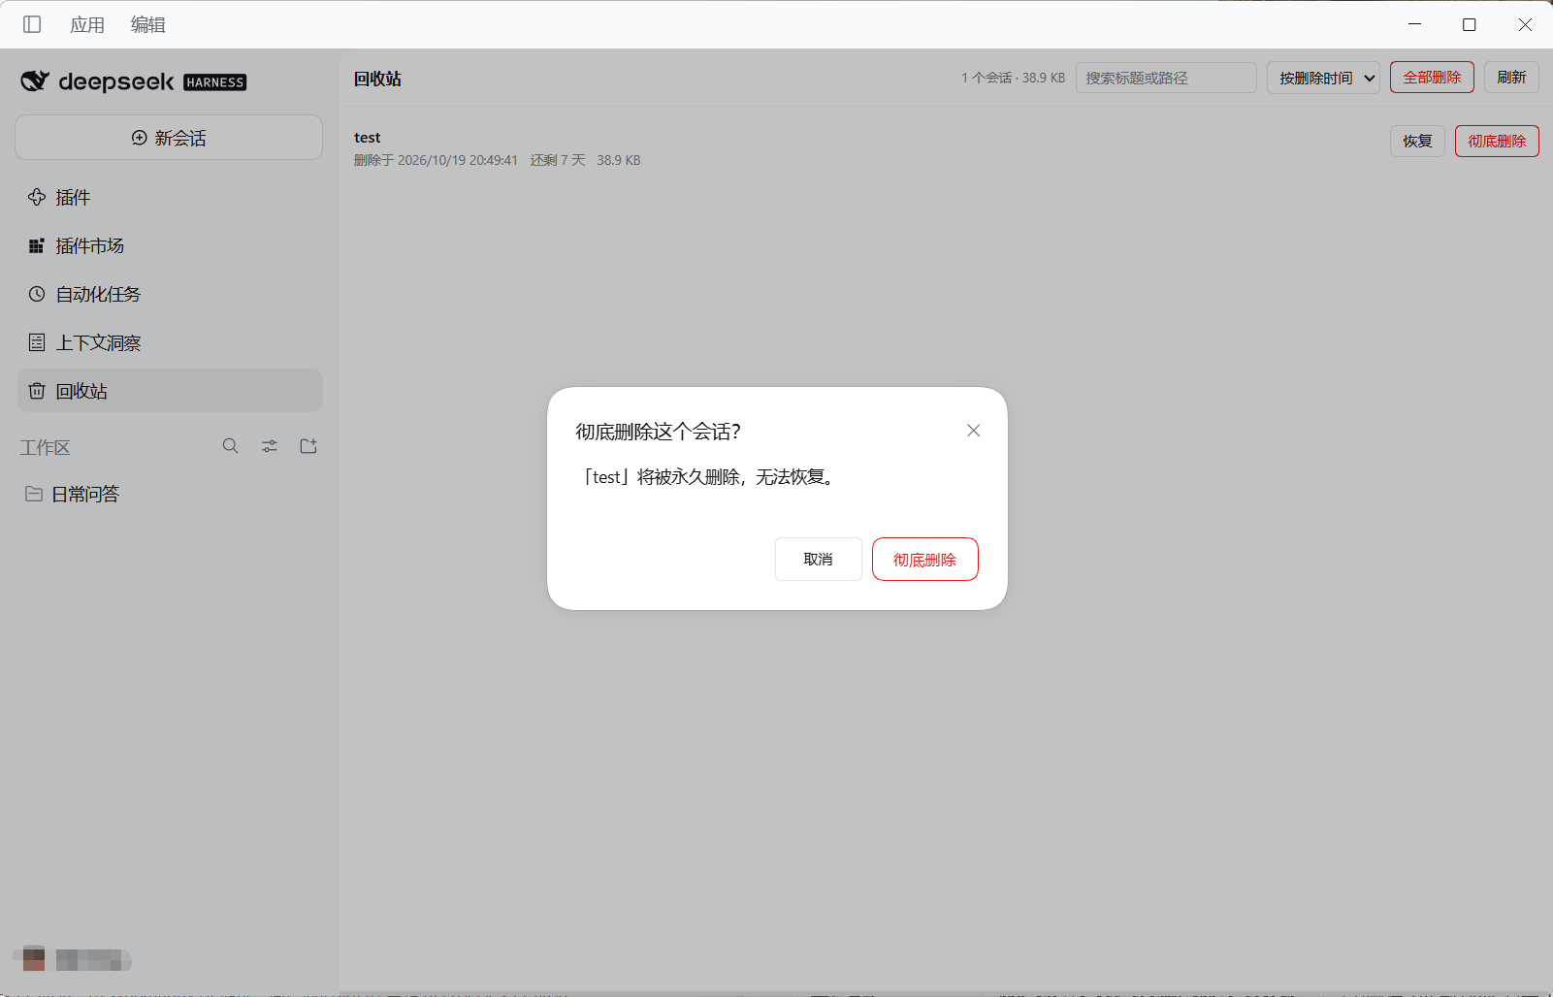Click the dialog title 彻底删除这个会话?
This screenshot has width=1553, height=997.
[658, 432]
